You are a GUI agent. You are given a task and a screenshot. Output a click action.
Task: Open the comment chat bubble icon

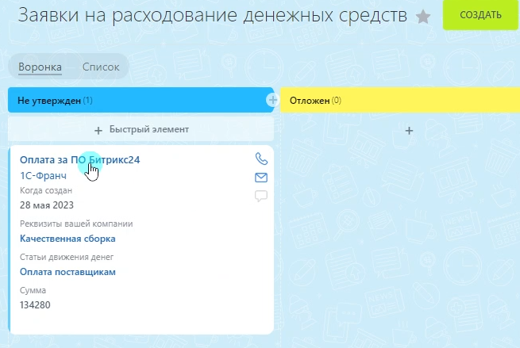click(261, 196)
